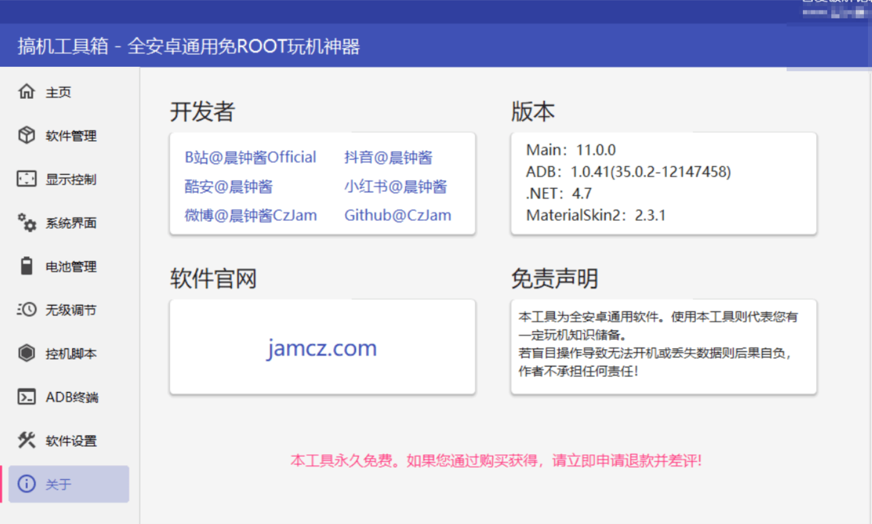Click the Main: 11.0.0 version text
The width and height of the screenshot is (872, 524).
tap(570, 150)
